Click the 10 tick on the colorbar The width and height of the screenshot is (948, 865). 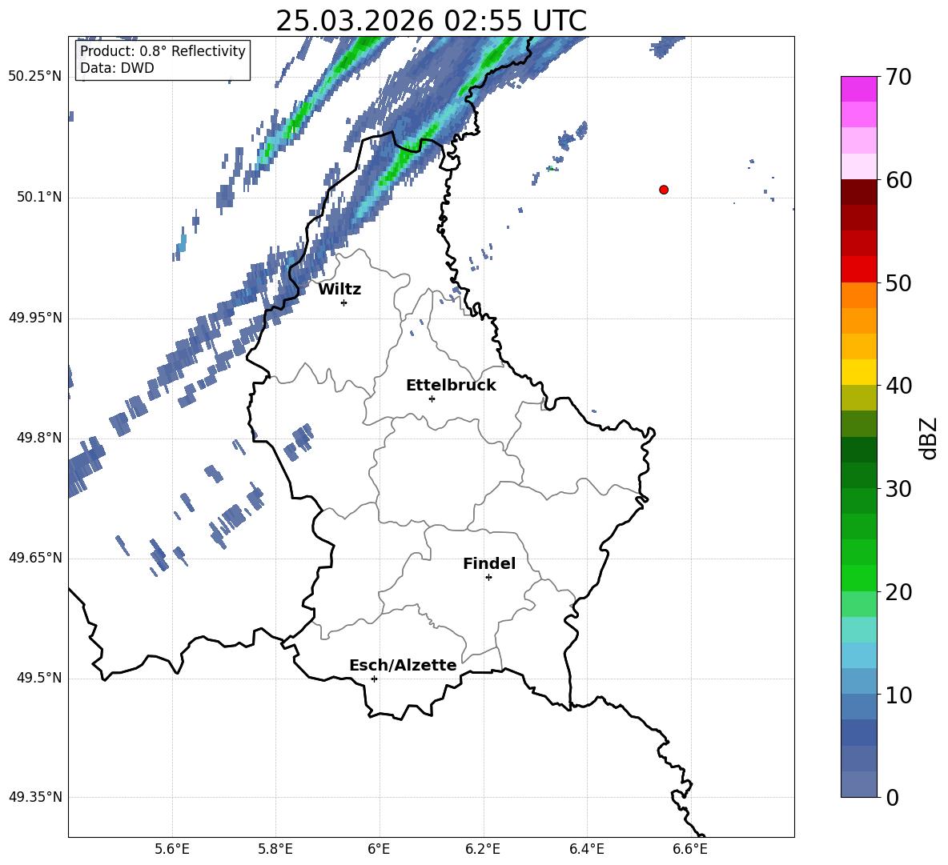pyautogui.click(x=898, y=695)
